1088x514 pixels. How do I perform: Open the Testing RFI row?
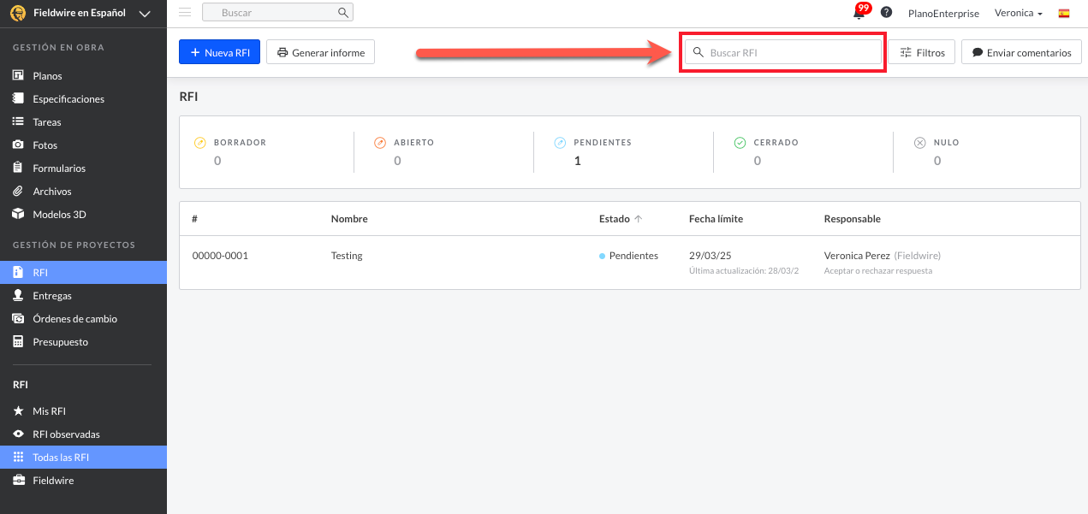(x=347, y=256)
